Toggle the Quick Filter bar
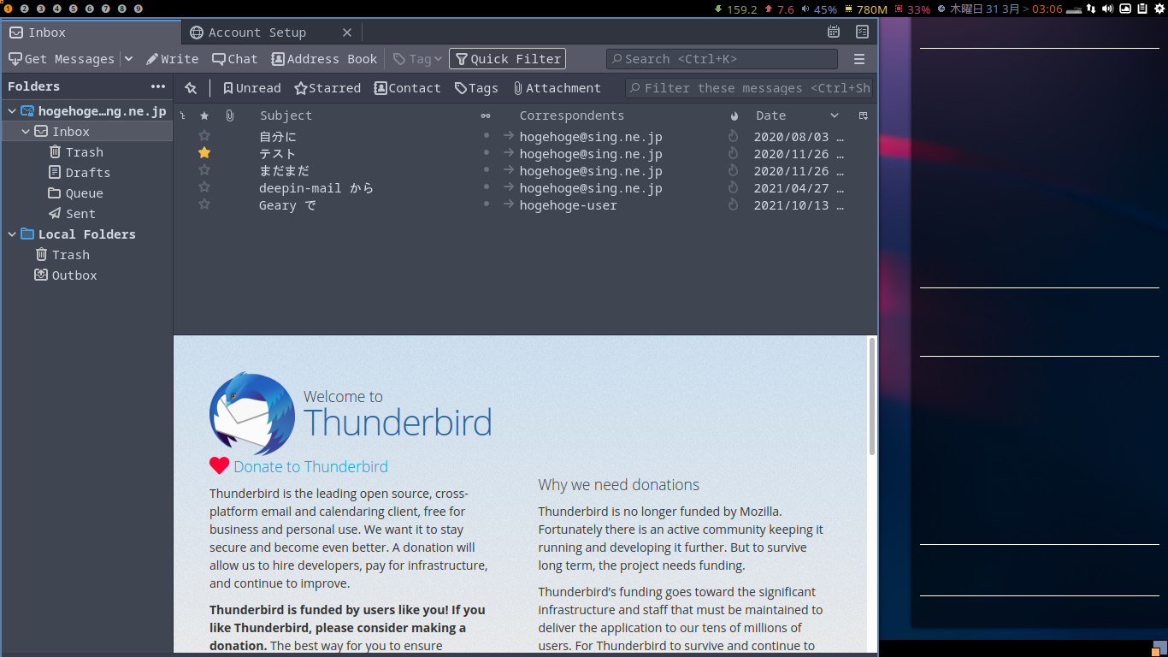This screenshot has width=1168, height=657. (507, 59)
